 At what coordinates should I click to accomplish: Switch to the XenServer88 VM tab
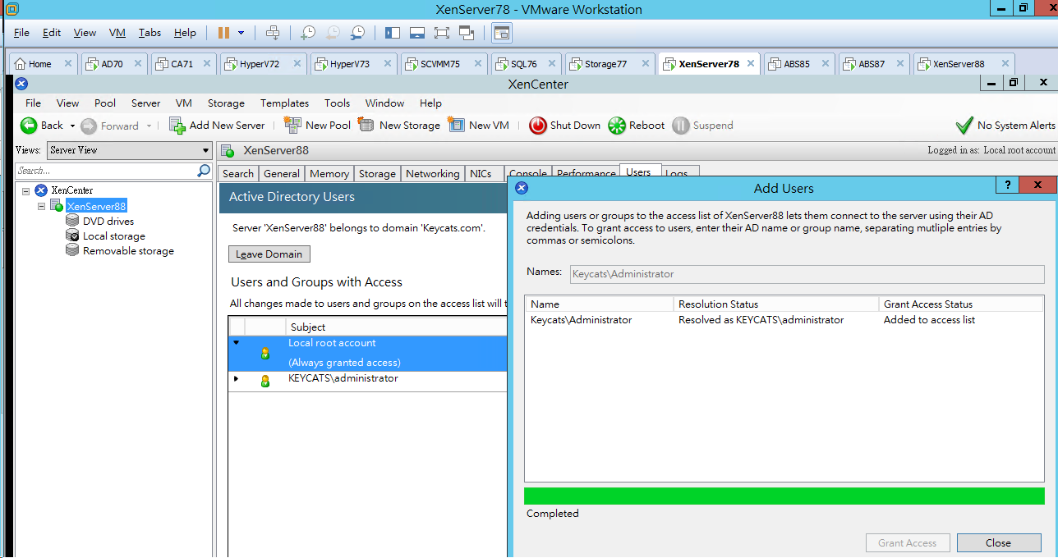point(964,64)
